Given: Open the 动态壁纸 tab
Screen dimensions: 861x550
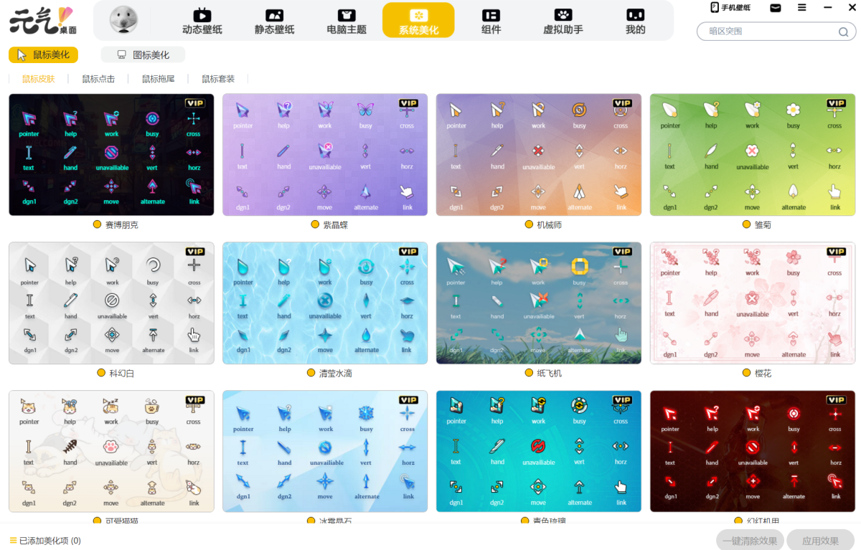Looking at the screenshot, I should pos(202,21).
